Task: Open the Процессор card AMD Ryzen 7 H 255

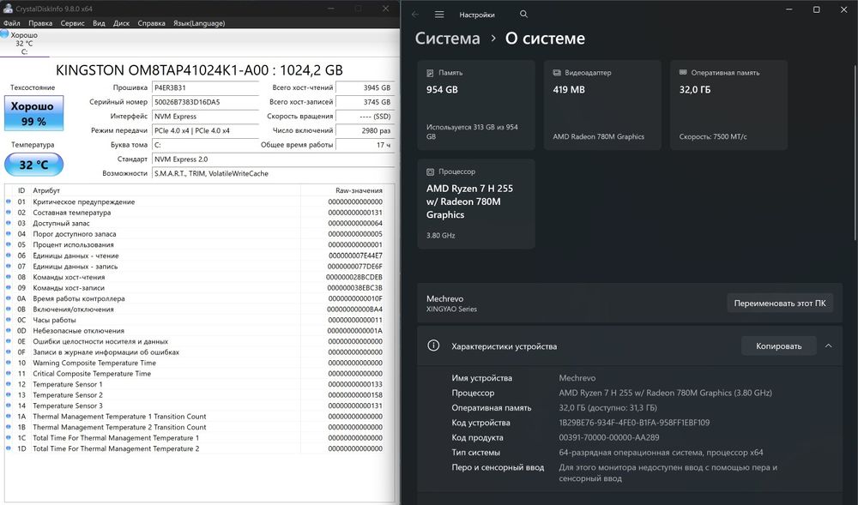Action: pos(476,204)
